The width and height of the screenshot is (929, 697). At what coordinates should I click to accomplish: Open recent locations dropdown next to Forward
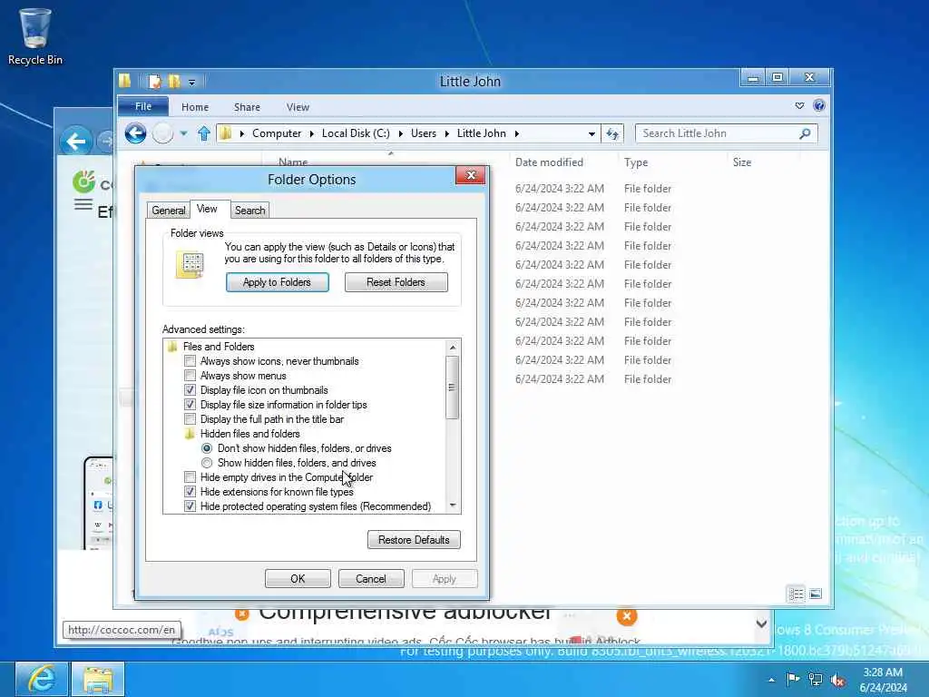183,133
